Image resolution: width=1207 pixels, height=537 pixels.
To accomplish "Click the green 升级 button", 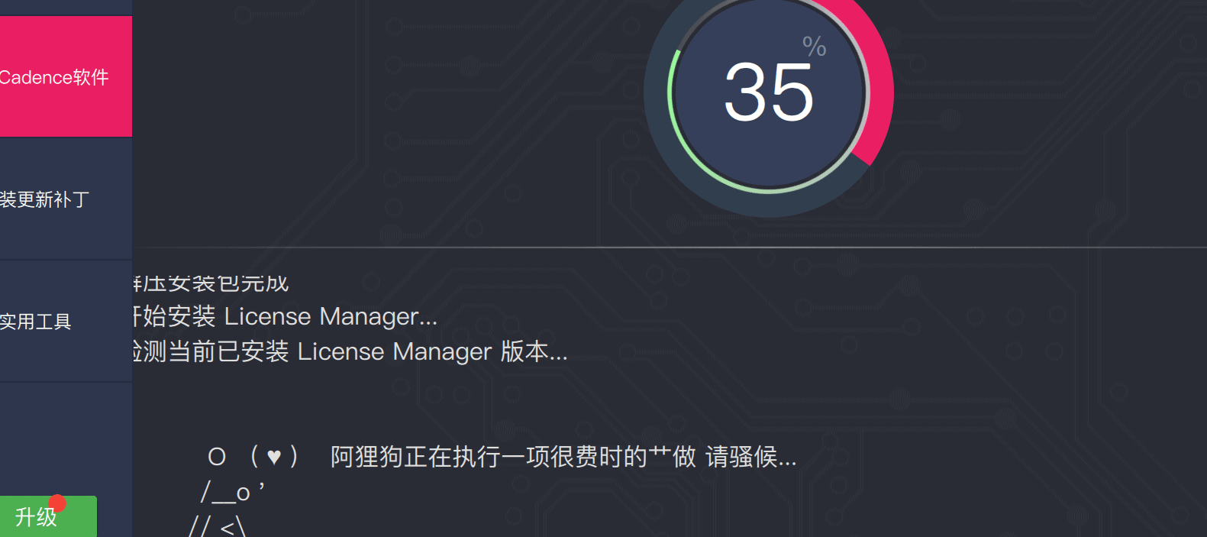I will coord(48,517).
